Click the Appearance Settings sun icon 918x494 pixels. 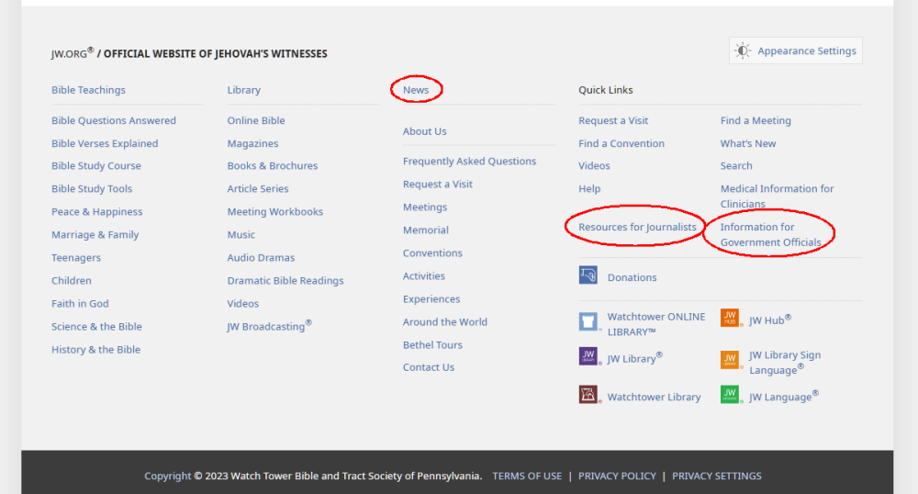743,51
